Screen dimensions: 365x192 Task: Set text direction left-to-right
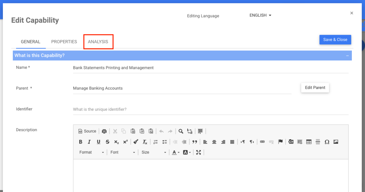pos(243,142)
